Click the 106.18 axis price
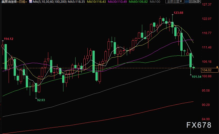 coord(207,61)
